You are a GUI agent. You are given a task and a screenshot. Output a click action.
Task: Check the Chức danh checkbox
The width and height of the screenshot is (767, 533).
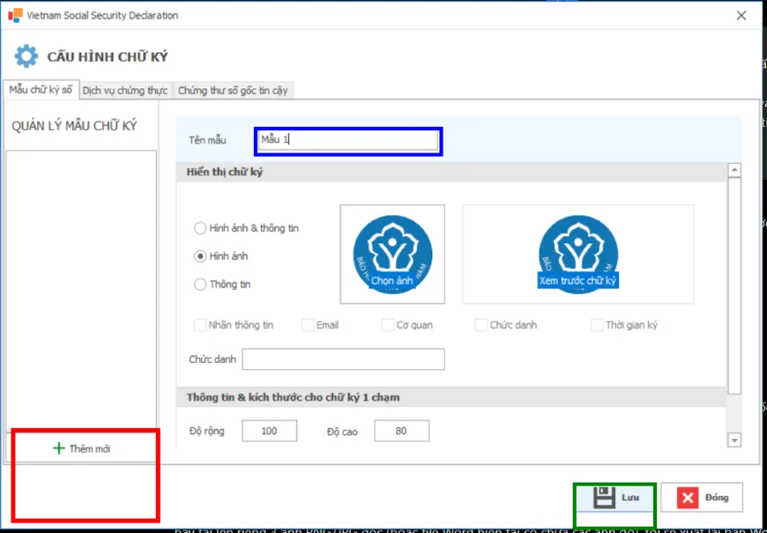(x=480, y=325)
